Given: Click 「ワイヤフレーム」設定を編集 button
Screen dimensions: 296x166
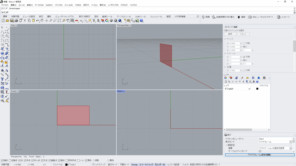Looking at the screenshot, I should tap(260, 155).
